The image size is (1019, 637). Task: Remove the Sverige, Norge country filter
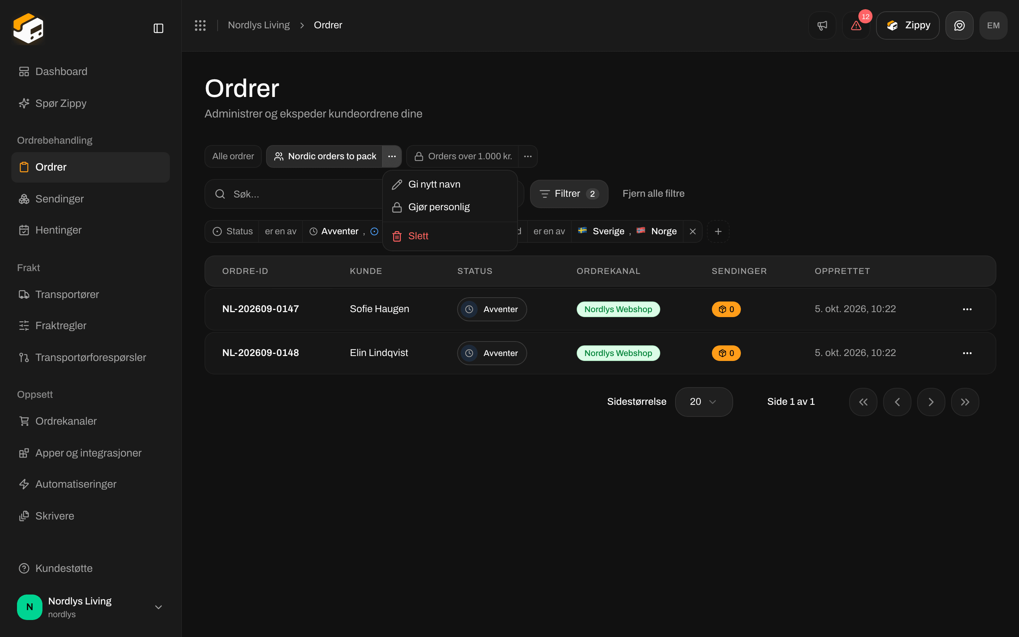point(692,231)
